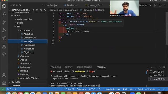Refresh the Explorer file tree

(x=41, y=10)
